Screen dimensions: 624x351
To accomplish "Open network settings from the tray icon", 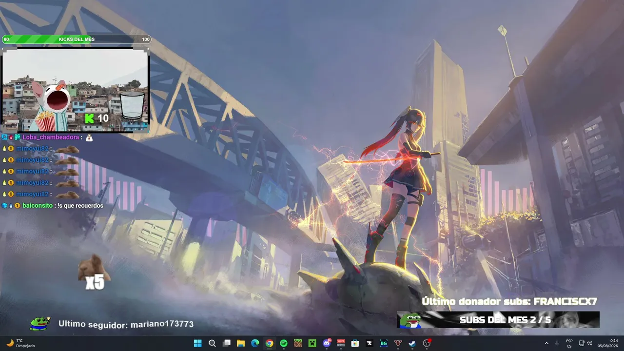I will click(x=582, y=343).
